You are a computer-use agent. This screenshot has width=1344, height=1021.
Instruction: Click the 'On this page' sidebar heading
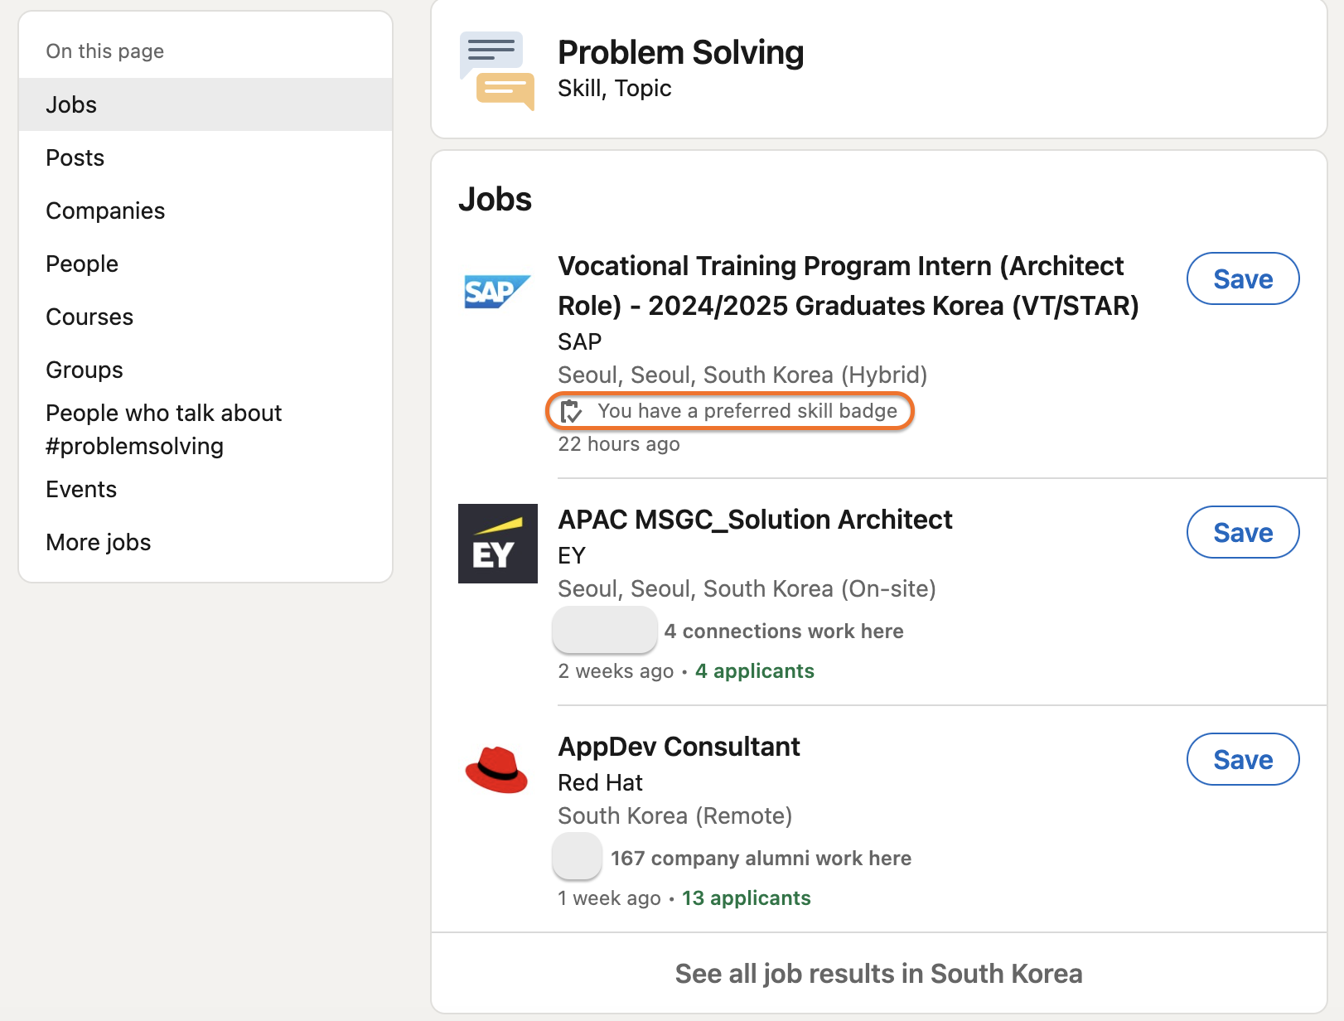click(105, 51)
